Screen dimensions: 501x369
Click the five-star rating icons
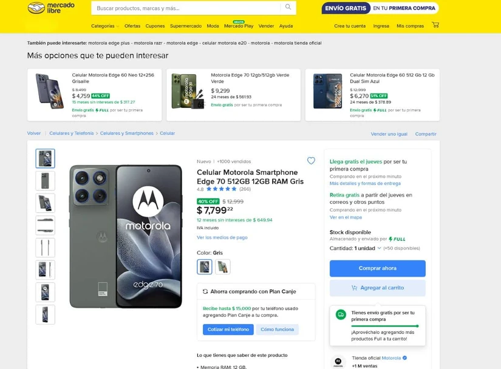tap(222, 189)
